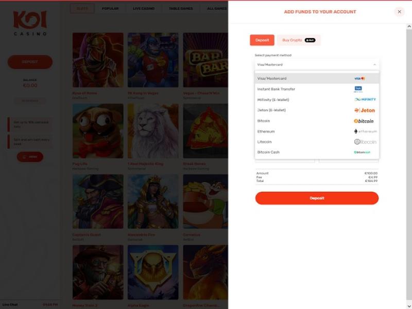Open the Table Games tab
The height and width of the screenshot is (309, 412).
[181, 9]
